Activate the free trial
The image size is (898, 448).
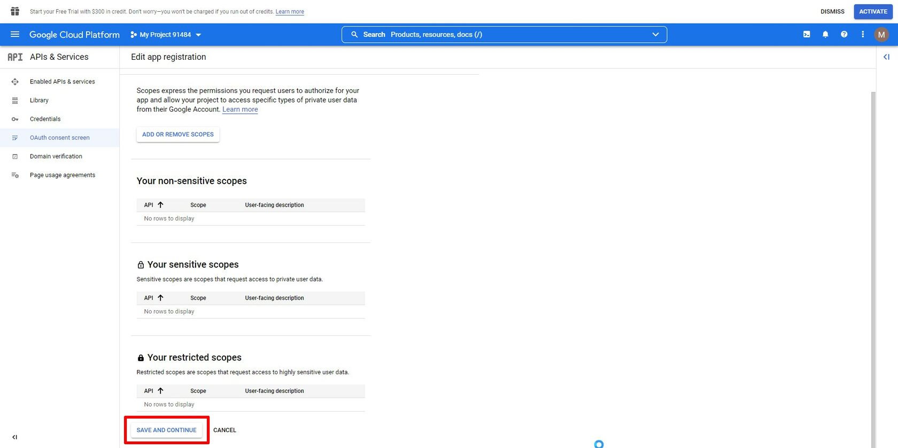[873, 12]
